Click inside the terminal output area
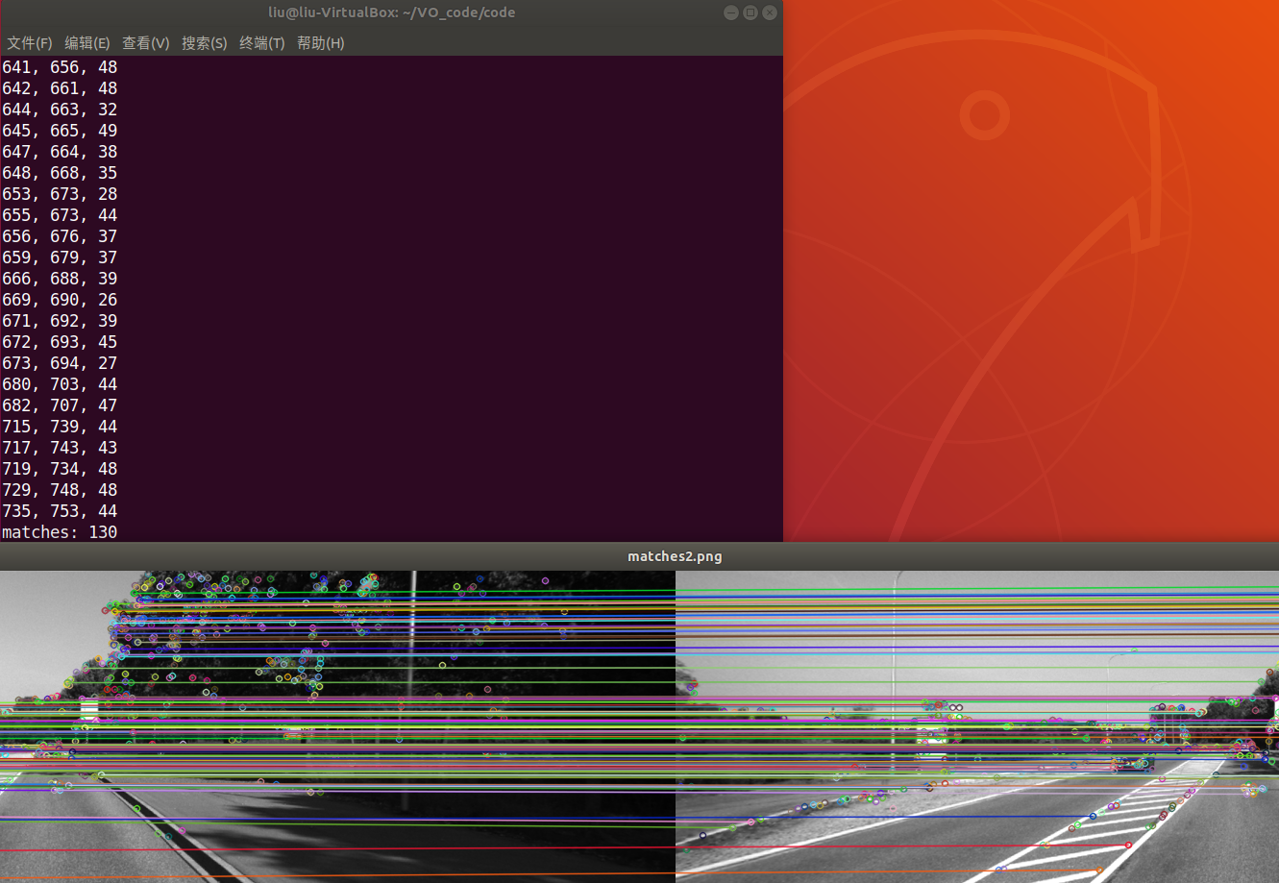This screenshot has height=883, width=1279. point(384,288)
